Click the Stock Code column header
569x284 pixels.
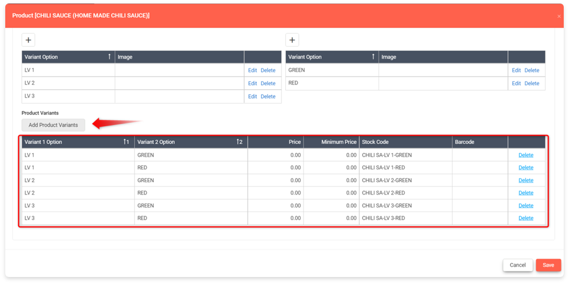point(405,142)
